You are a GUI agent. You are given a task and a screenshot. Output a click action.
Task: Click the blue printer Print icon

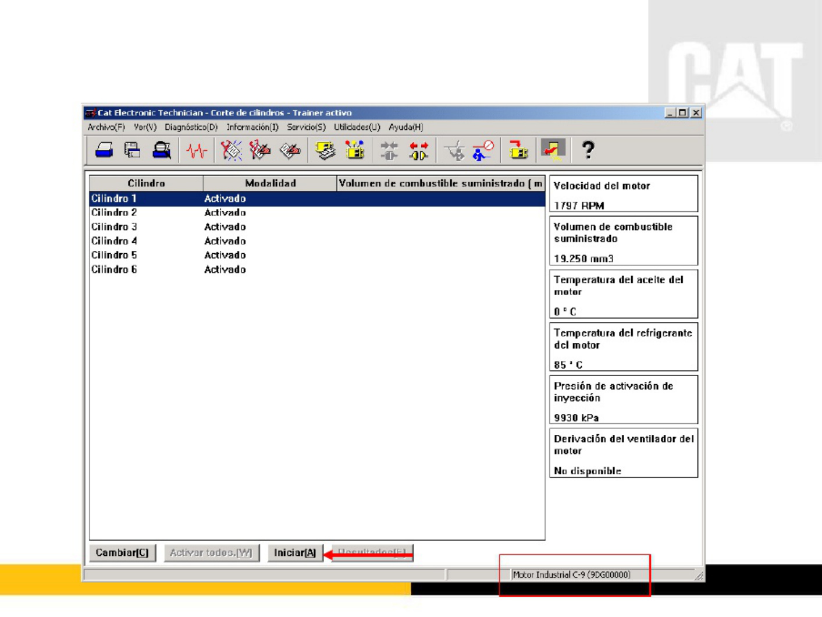click(x=104, y=150)
